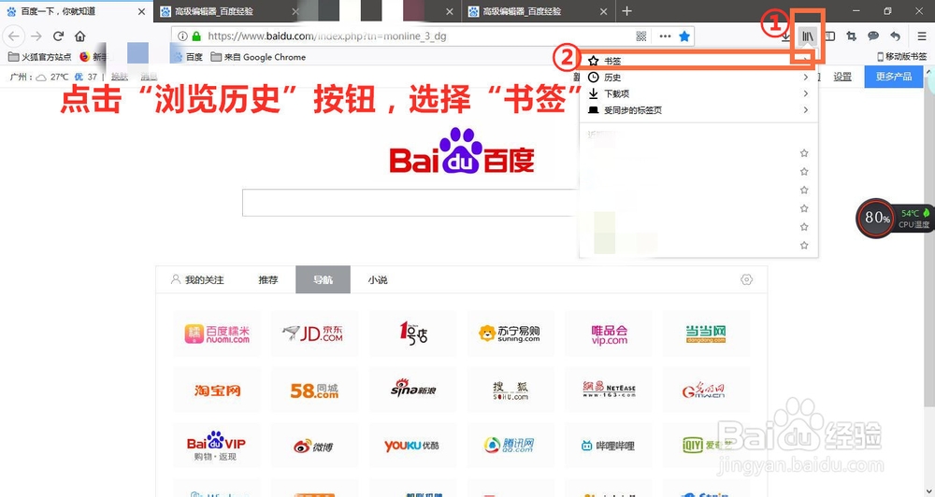Image resolution: width=935 pixels, height=497 pixels.
Task: Click the 广州 27℃ weather info
Action: click(x=53, y=77)
